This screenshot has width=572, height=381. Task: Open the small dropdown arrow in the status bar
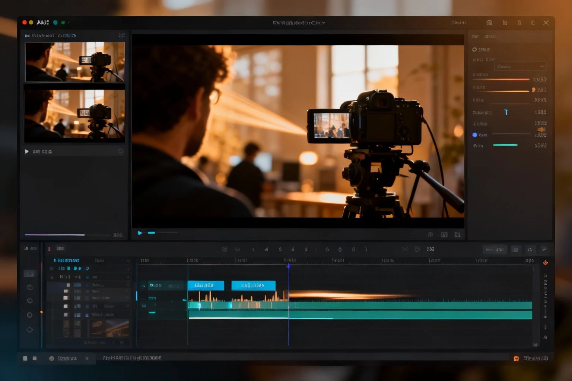(87, 358)
